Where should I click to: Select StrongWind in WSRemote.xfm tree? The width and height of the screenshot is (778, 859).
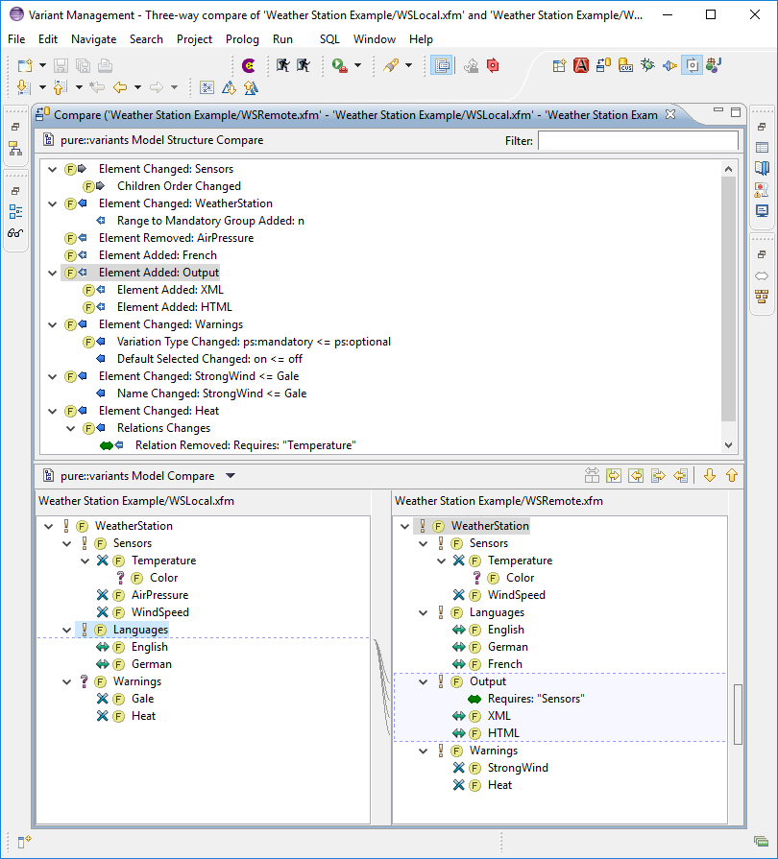click(518, 768)
